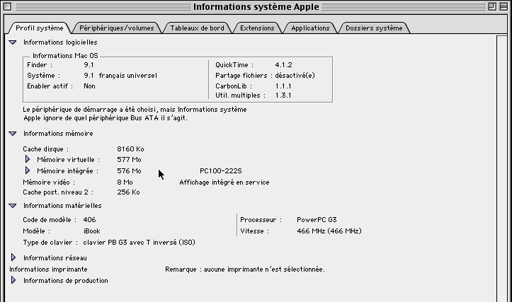Click the 576 Mo built-in memory value

coord(129,171)
